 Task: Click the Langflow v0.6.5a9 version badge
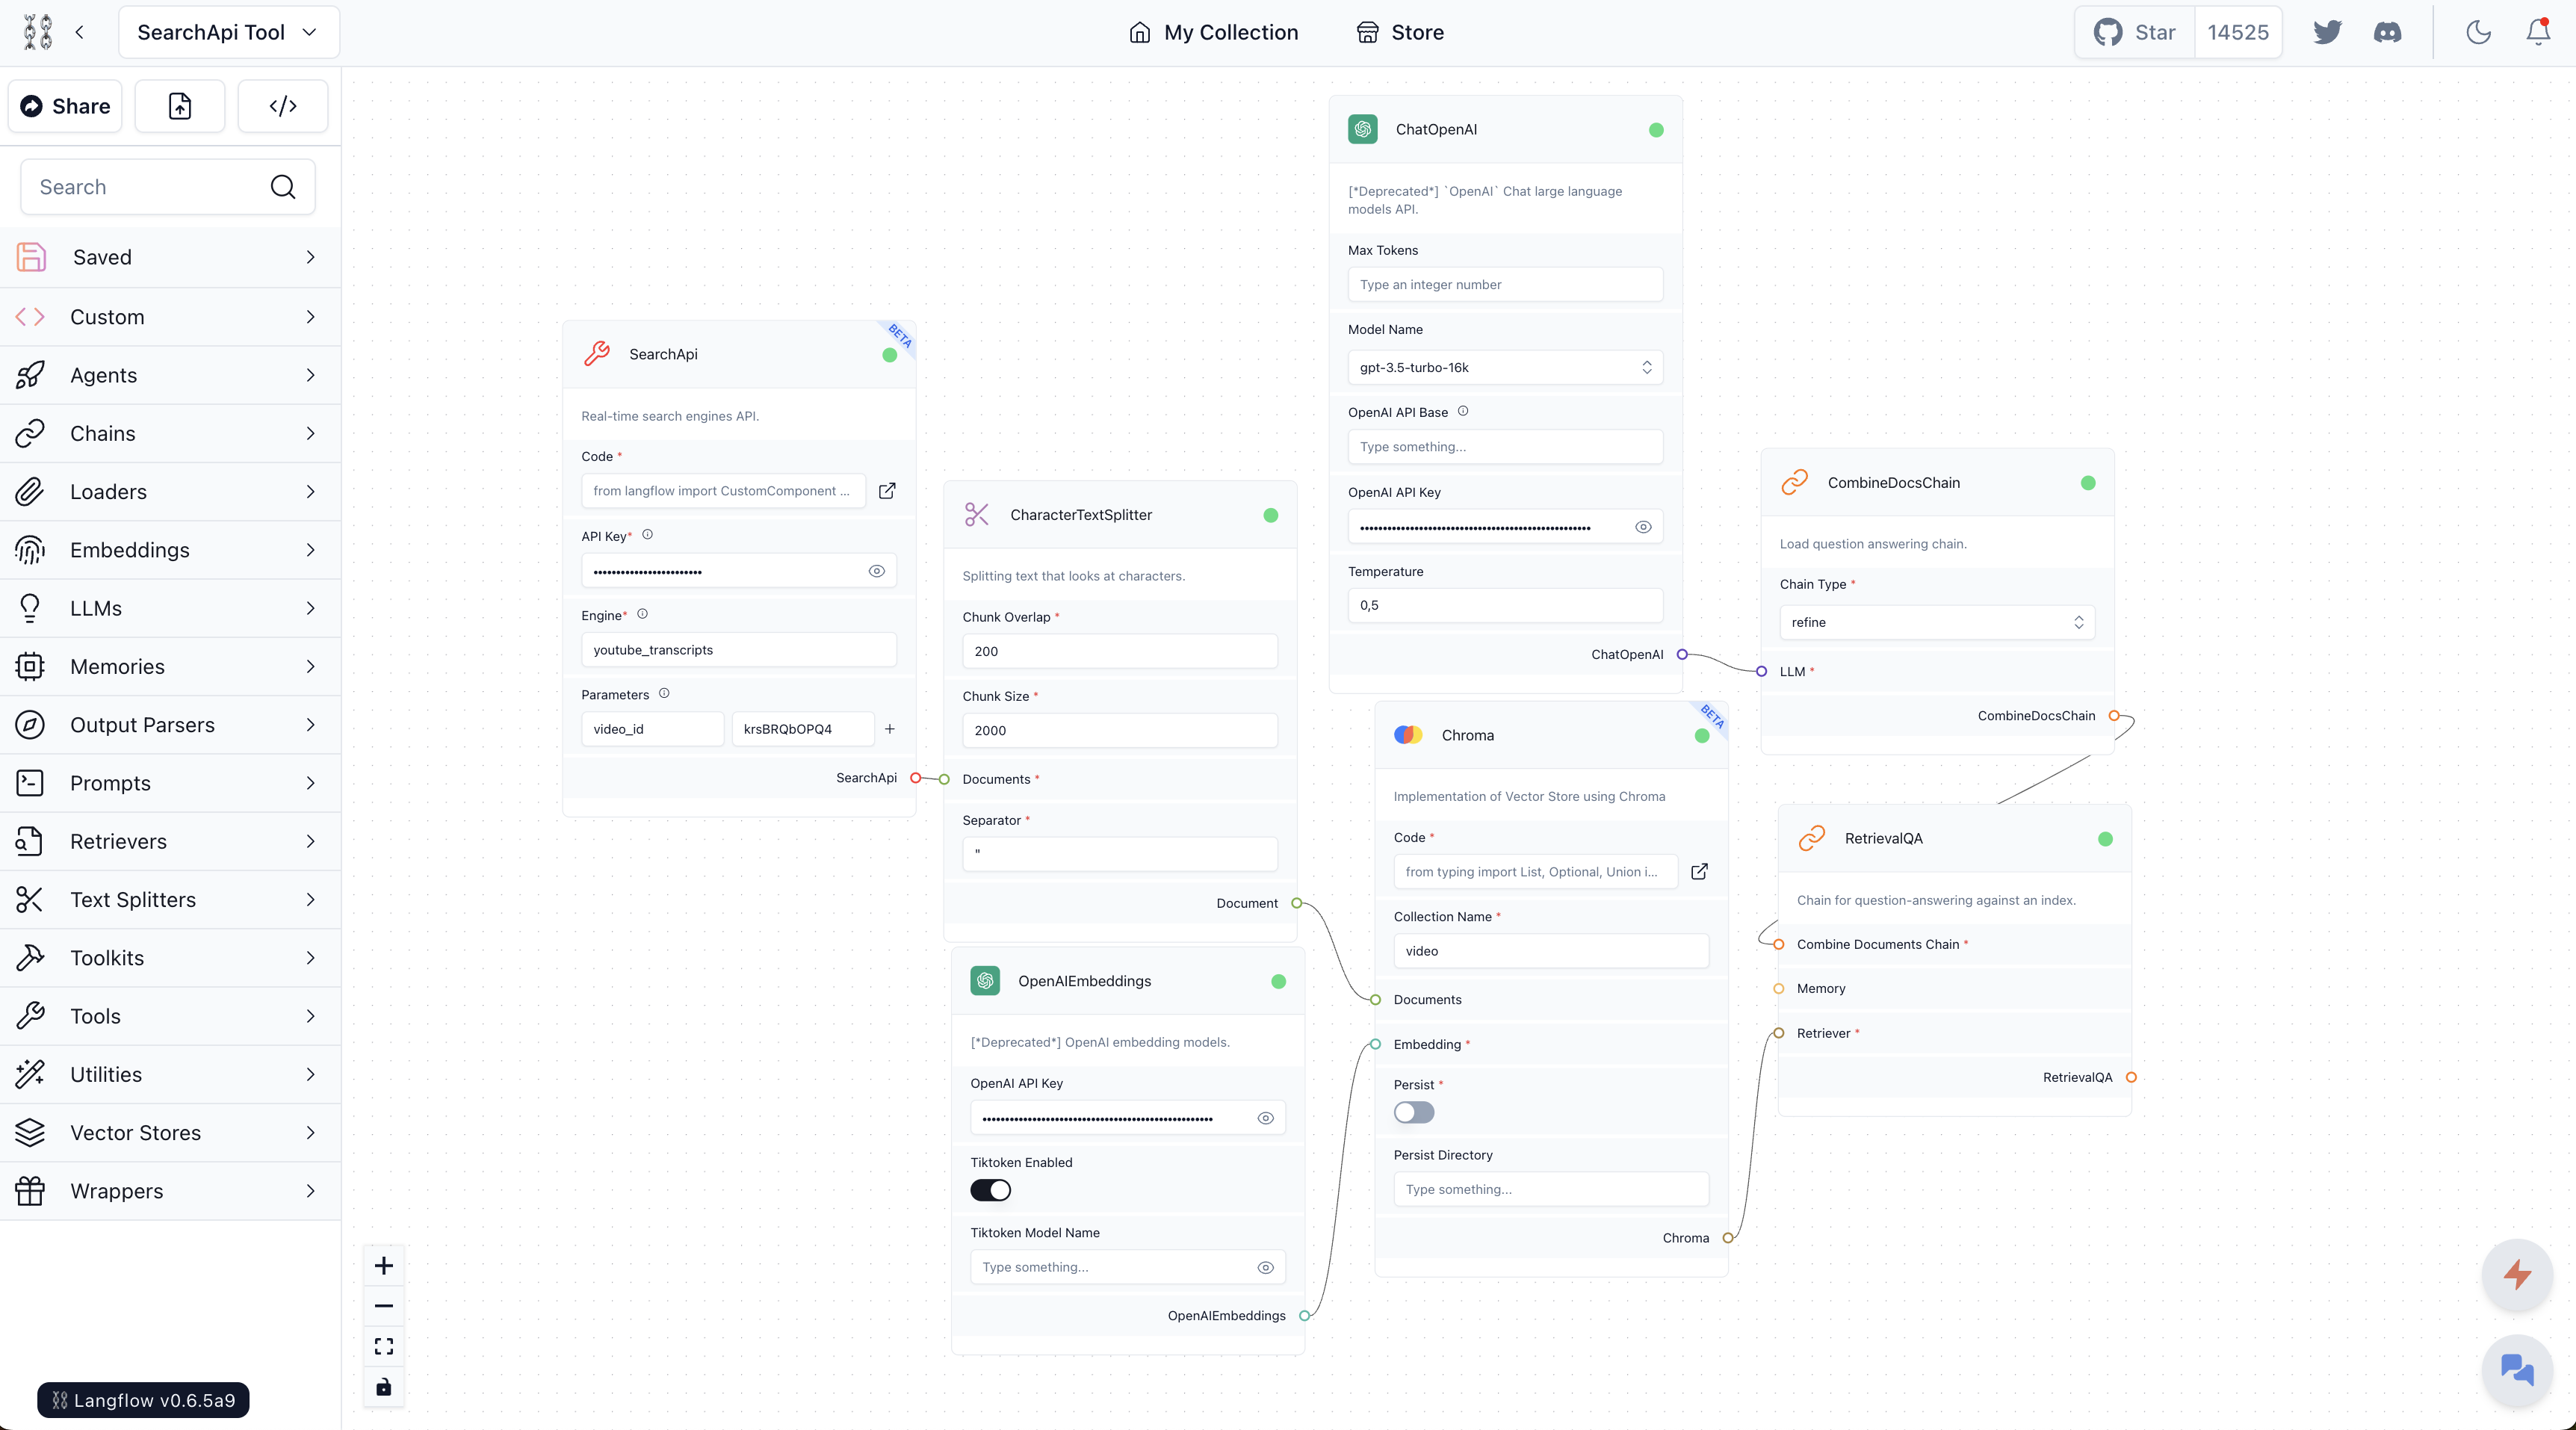[x=143, y=1400]
